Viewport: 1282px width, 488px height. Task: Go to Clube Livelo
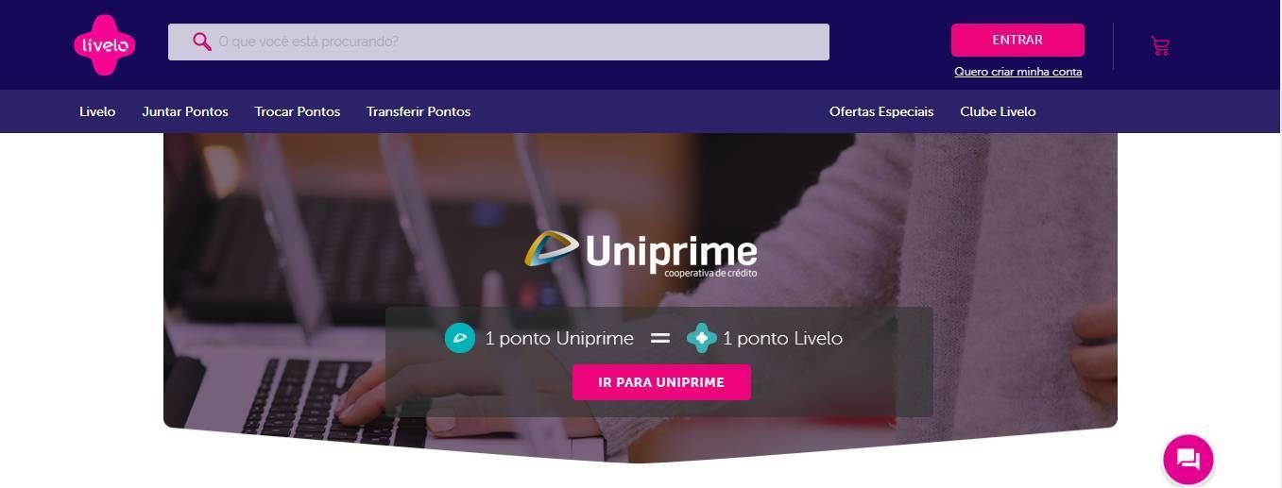998,111
